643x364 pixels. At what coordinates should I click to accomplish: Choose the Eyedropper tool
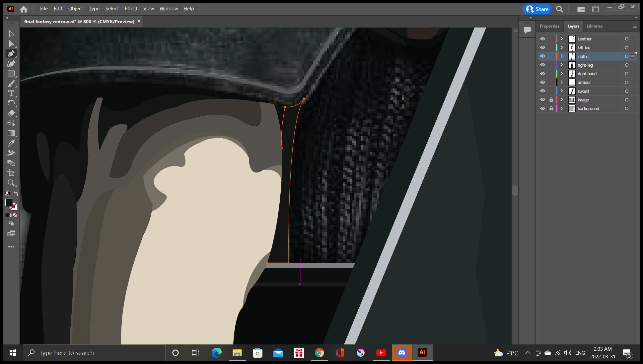(x=11, y=143)
